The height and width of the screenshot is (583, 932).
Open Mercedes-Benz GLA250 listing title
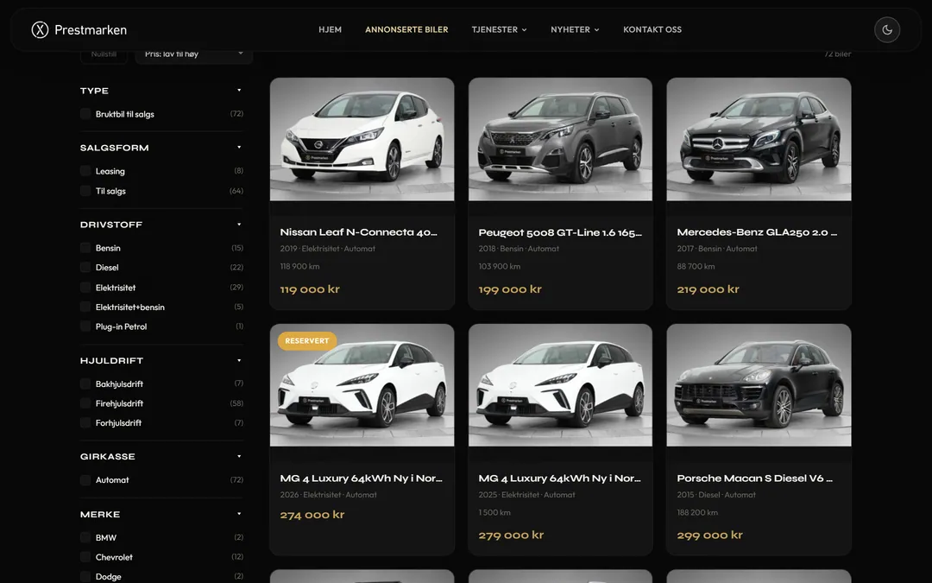tap(757, 232)
